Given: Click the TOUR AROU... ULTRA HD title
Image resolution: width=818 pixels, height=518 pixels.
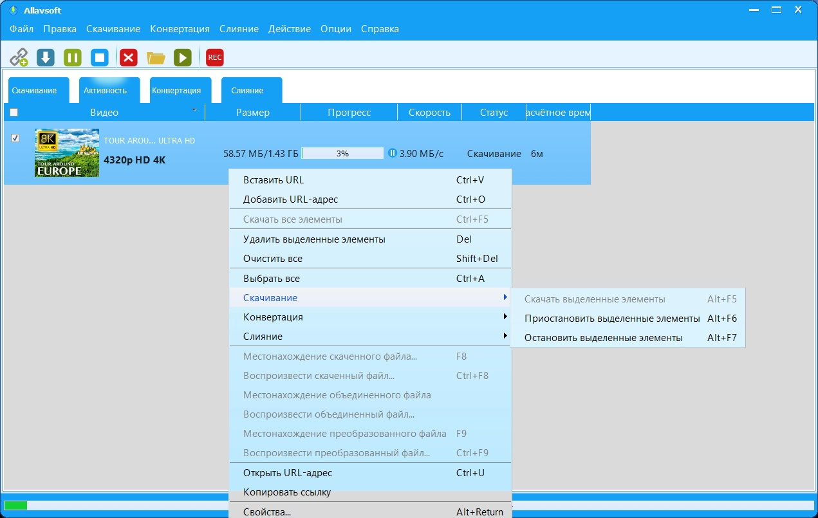Looking at the screenshot, I should click(149, 140).
